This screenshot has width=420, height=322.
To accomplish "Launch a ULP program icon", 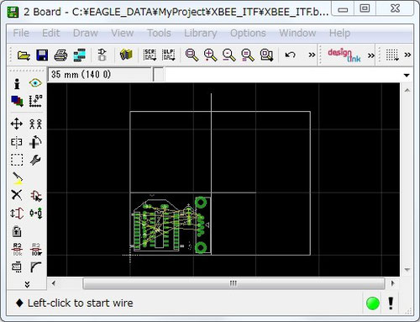I will [x=169, y=55].
